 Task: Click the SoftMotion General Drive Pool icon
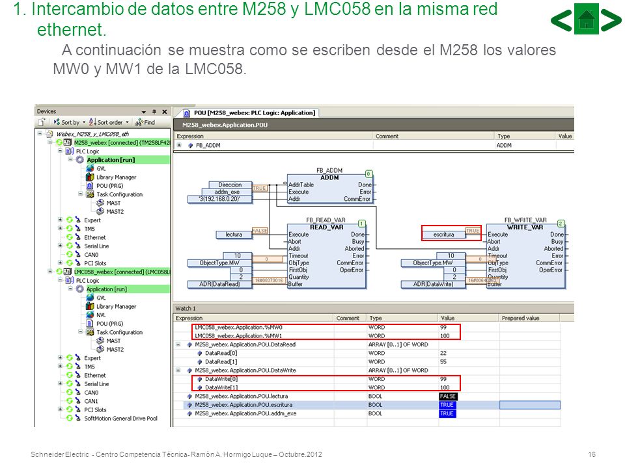tap(77, 418)
